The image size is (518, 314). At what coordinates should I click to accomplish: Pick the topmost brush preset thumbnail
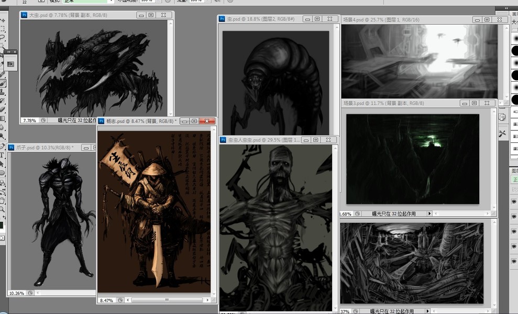(x=515, y=38)
